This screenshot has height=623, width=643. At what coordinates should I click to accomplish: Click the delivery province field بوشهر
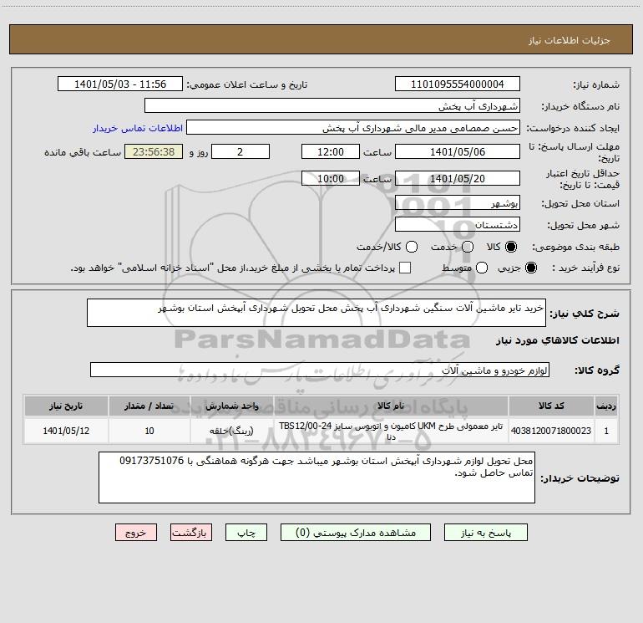coord(458,203)
